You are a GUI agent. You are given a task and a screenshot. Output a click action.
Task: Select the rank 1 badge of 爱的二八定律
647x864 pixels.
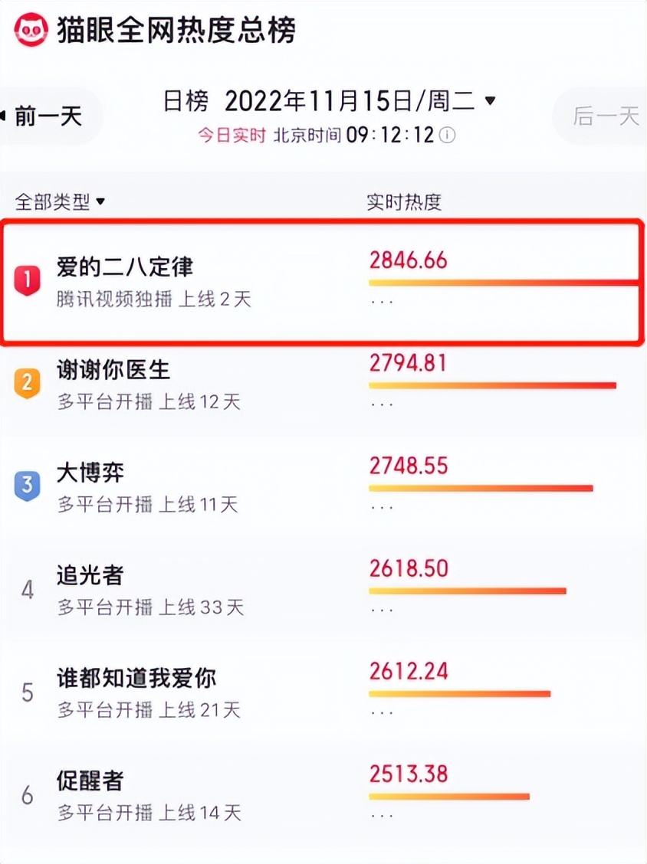coord(27,279)
